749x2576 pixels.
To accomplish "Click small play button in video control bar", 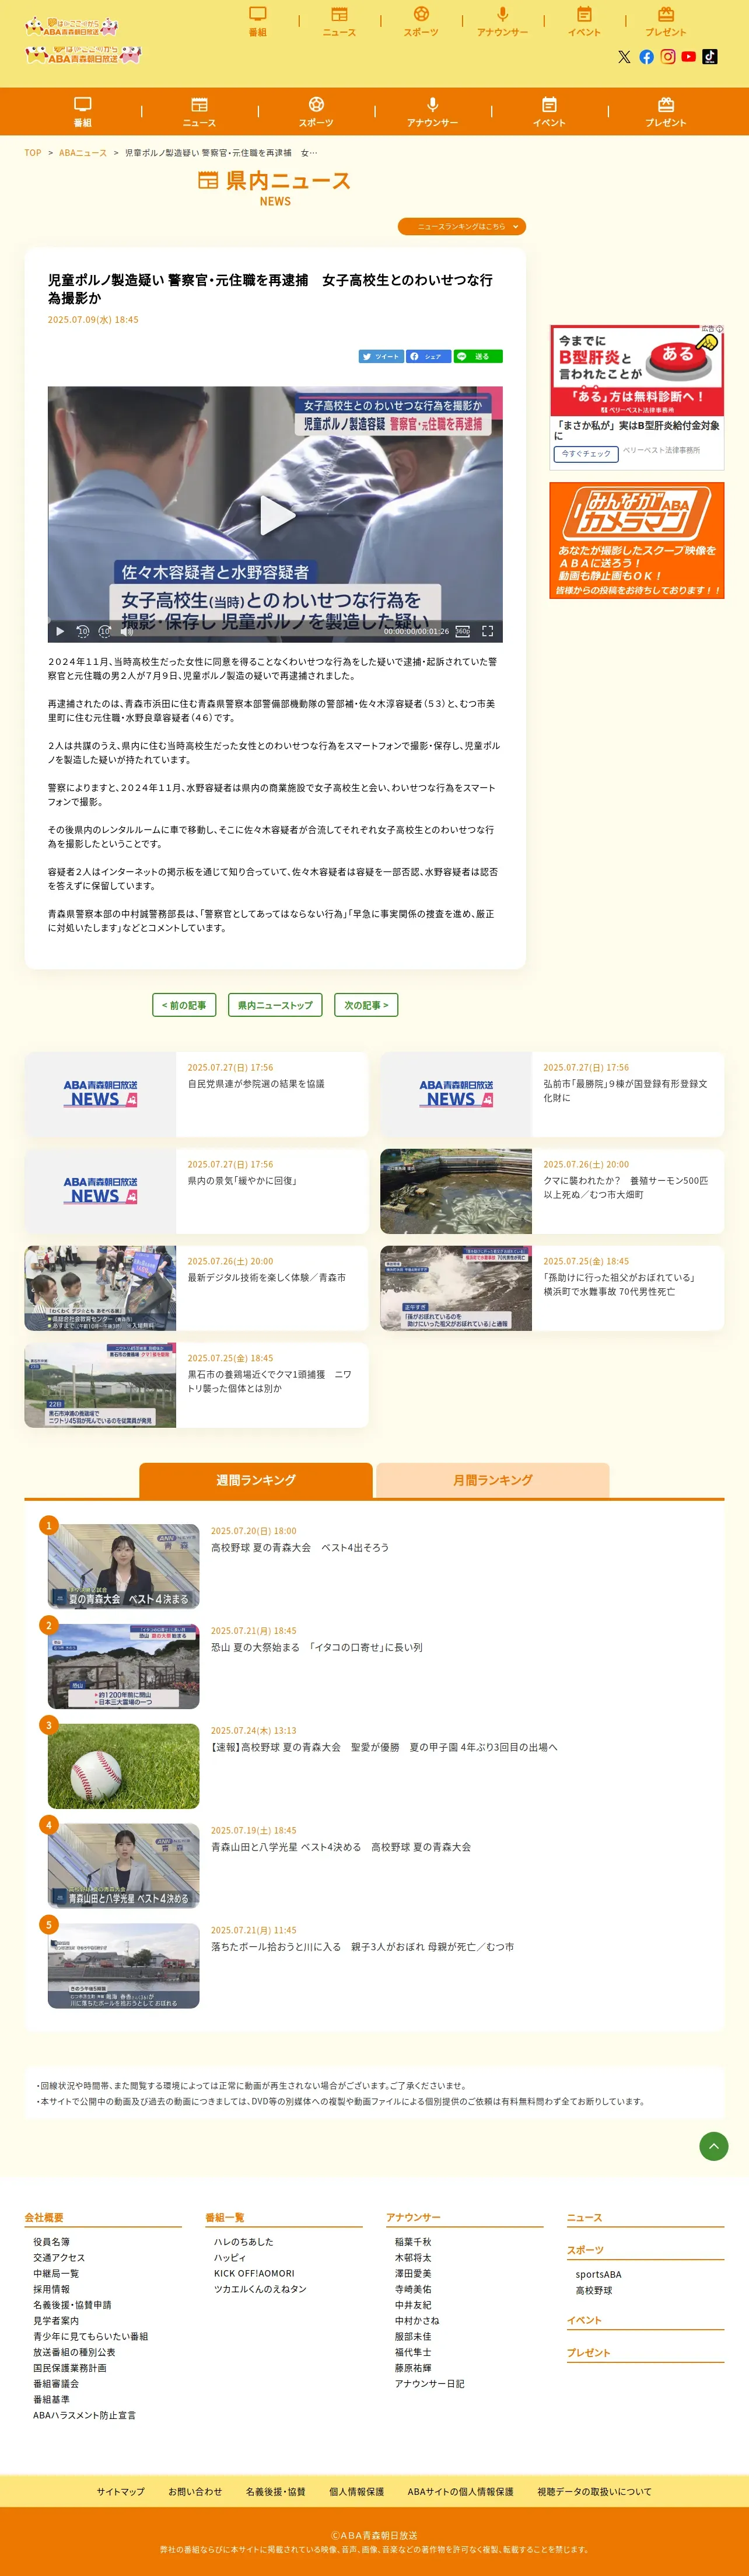I will [60, 631].
